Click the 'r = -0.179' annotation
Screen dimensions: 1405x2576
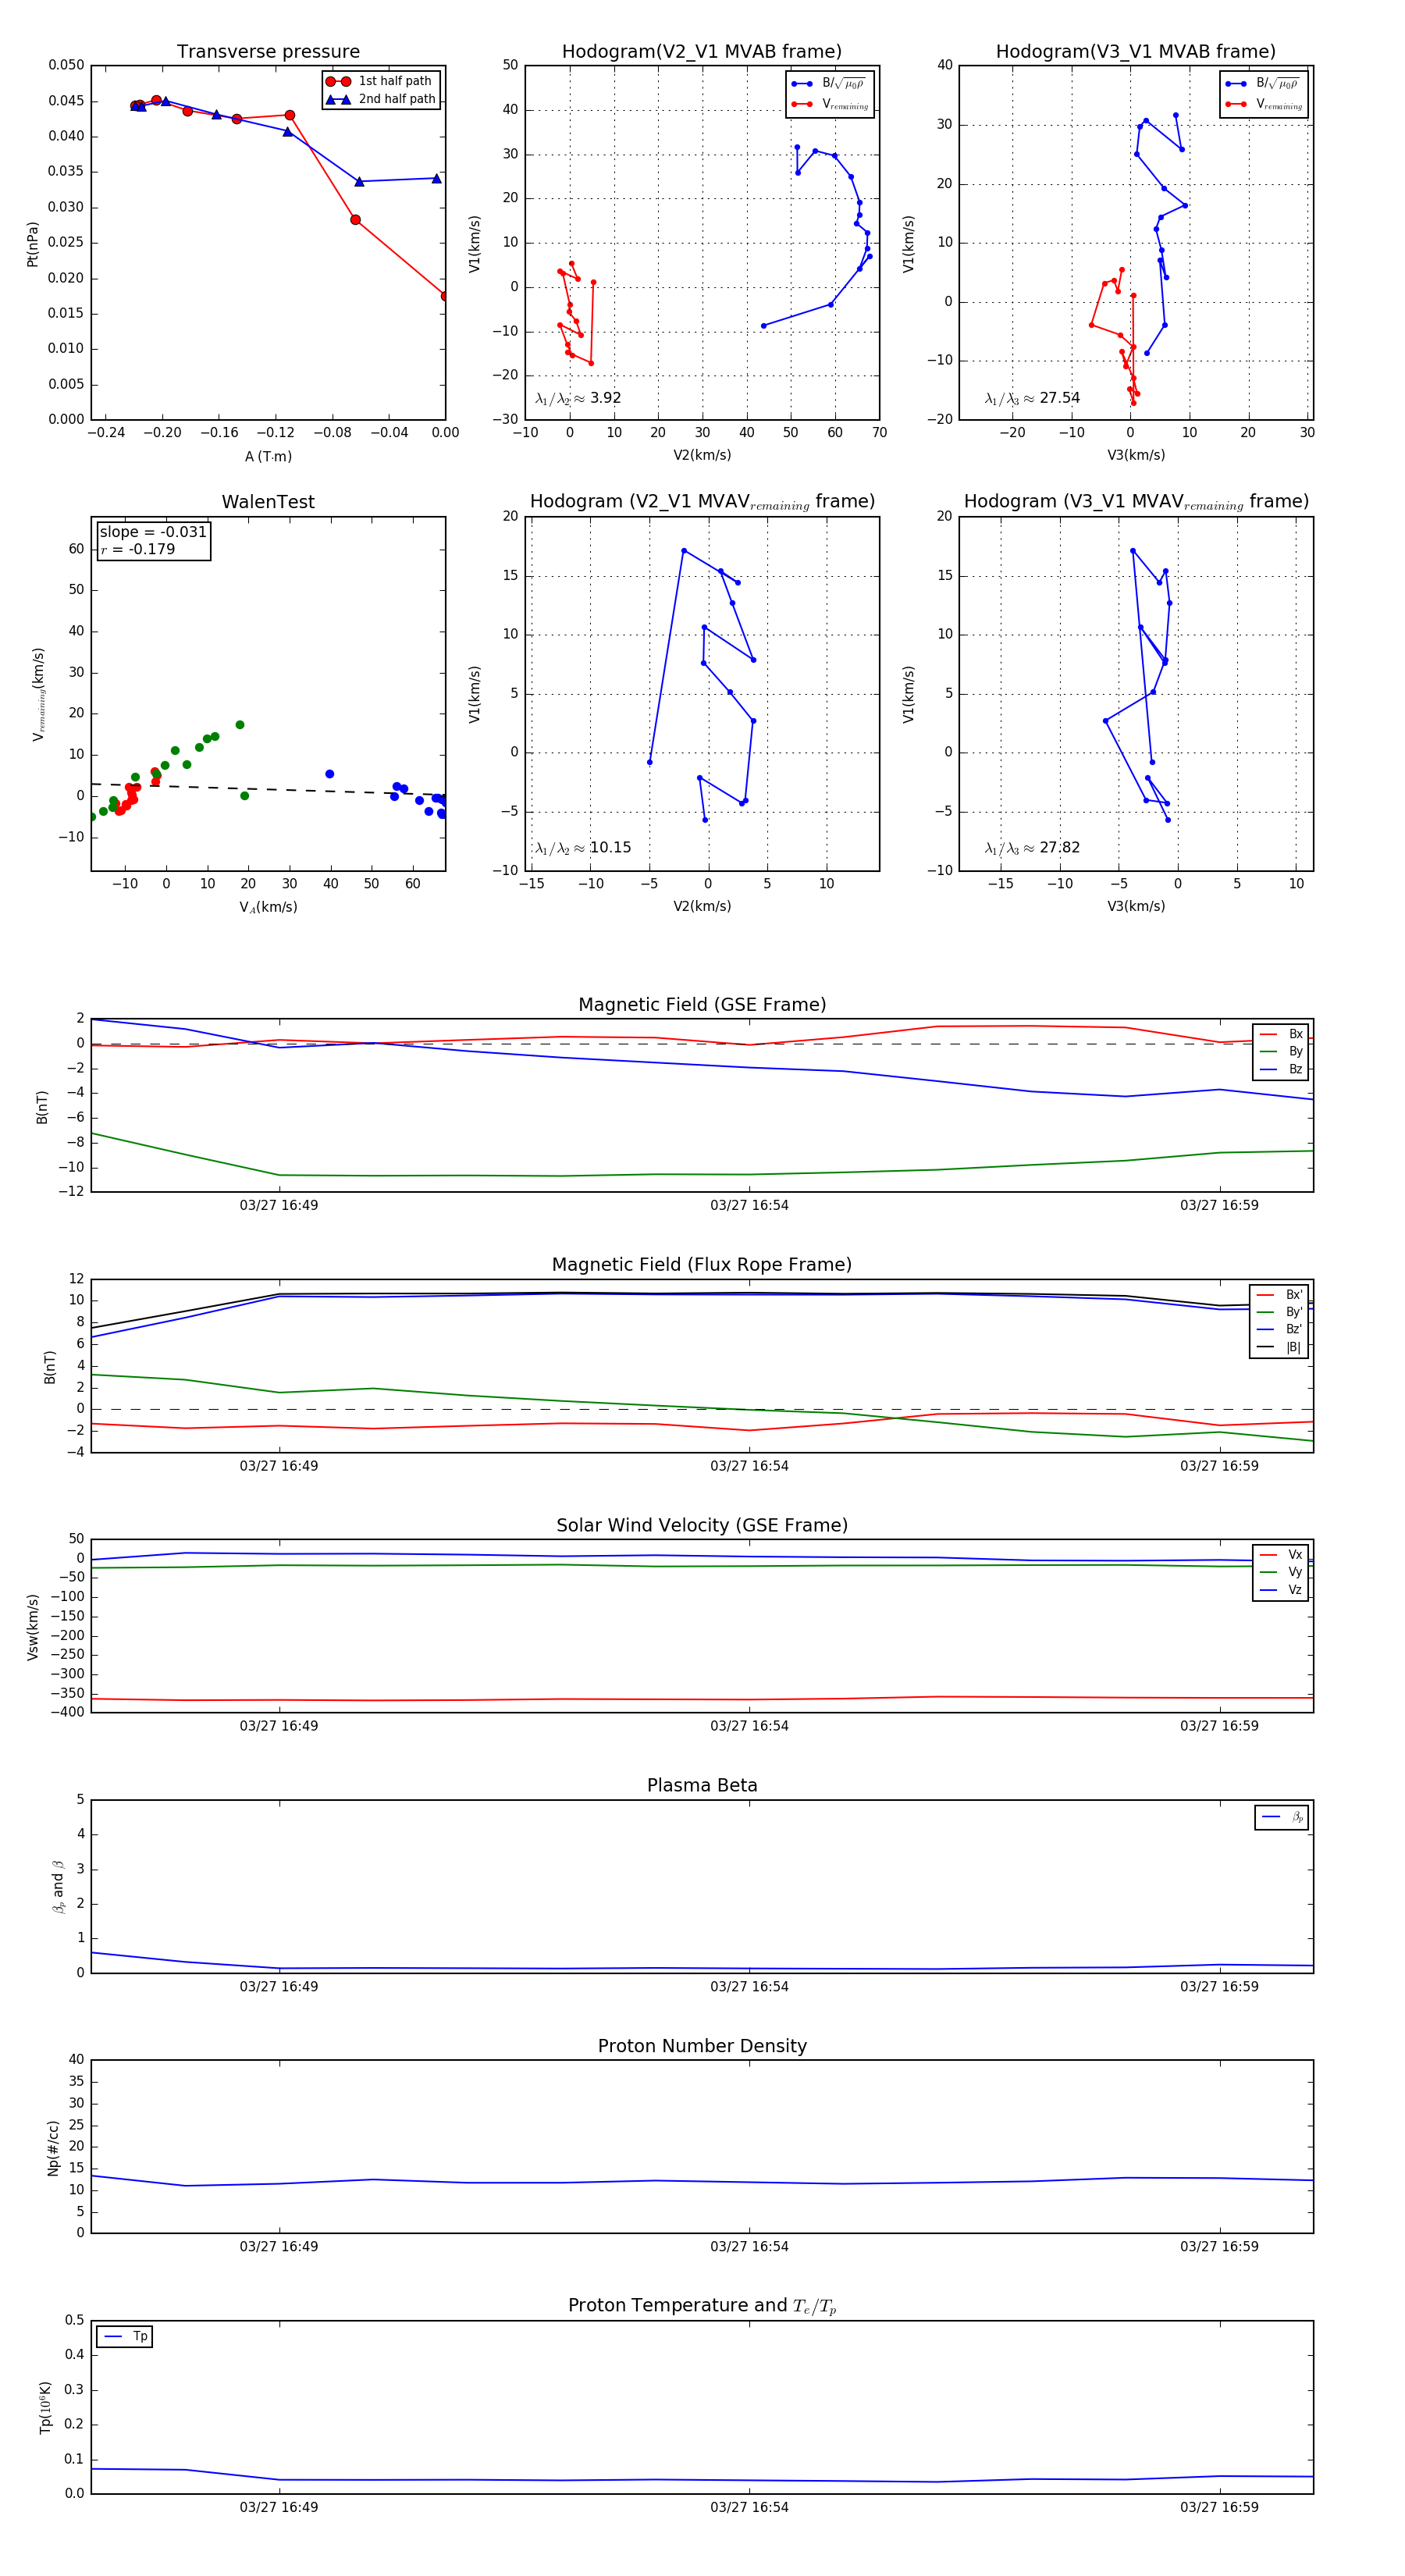click(138, 549)
